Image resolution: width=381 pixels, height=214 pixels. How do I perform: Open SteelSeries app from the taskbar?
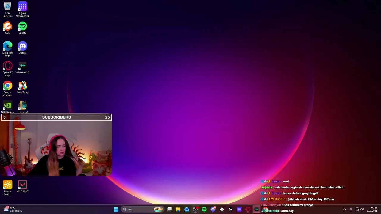point(222,209)
